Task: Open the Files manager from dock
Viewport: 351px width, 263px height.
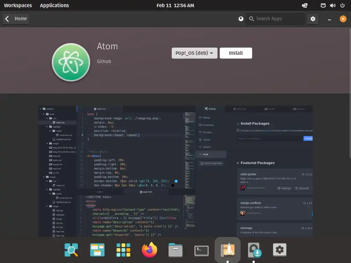Action: coord(175,250)
